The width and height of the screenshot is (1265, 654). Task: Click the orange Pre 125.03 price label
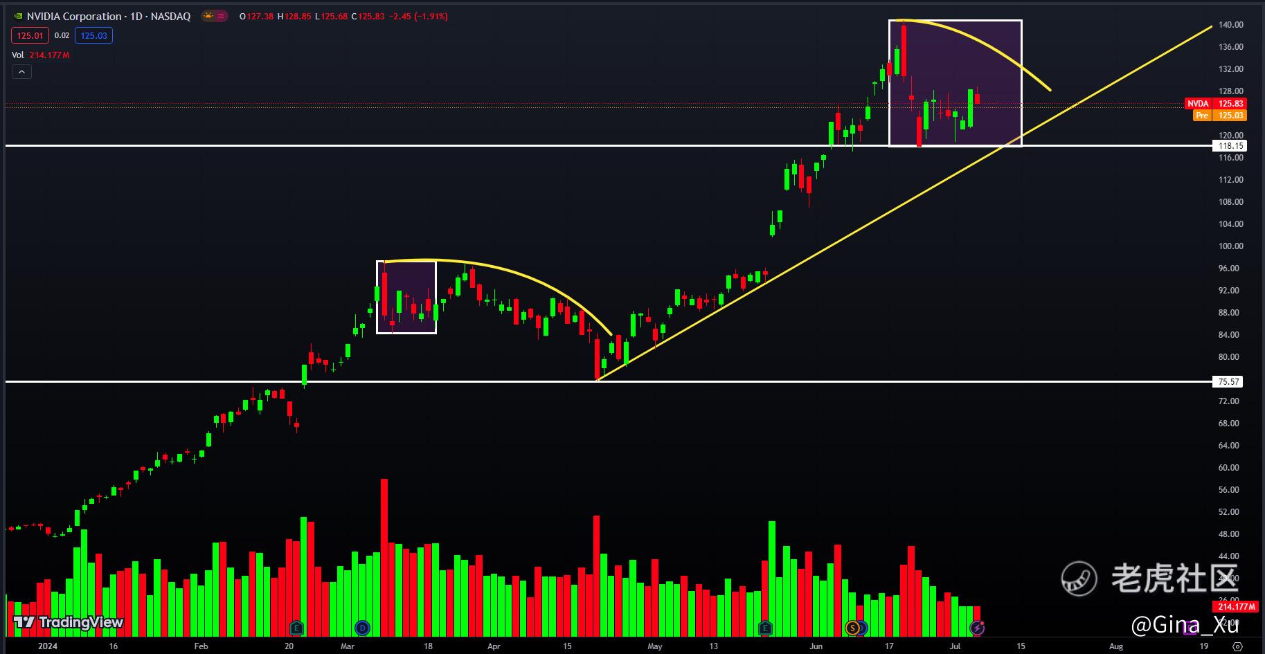[x=1220, y=116]
